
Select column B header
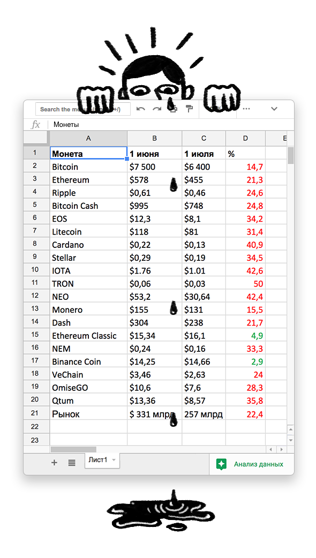[x=154, y=139]
